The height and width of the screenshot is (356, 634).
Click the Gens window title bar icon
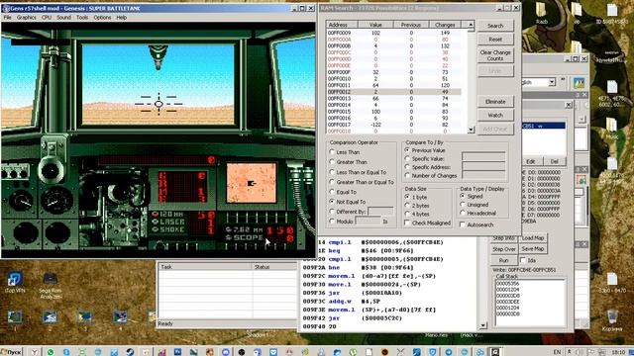pos(6,8)
